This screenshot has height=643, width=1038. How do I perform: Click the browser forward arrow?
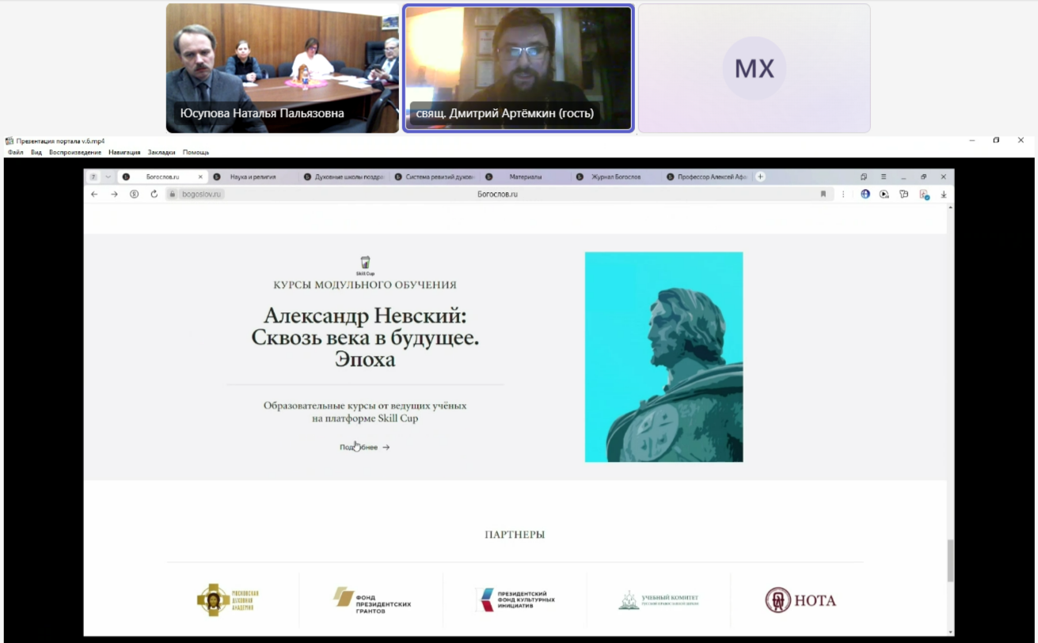[x=114, y=194]
